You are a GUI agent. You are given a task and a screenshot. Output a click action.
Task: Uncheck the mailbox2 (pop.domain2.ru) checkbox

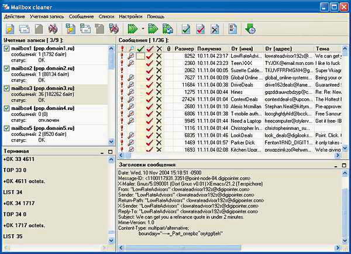pyautogui.click(x=6, y=68)
